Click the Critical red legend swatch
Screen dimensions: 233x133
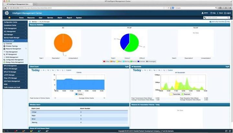coord(104,62)
